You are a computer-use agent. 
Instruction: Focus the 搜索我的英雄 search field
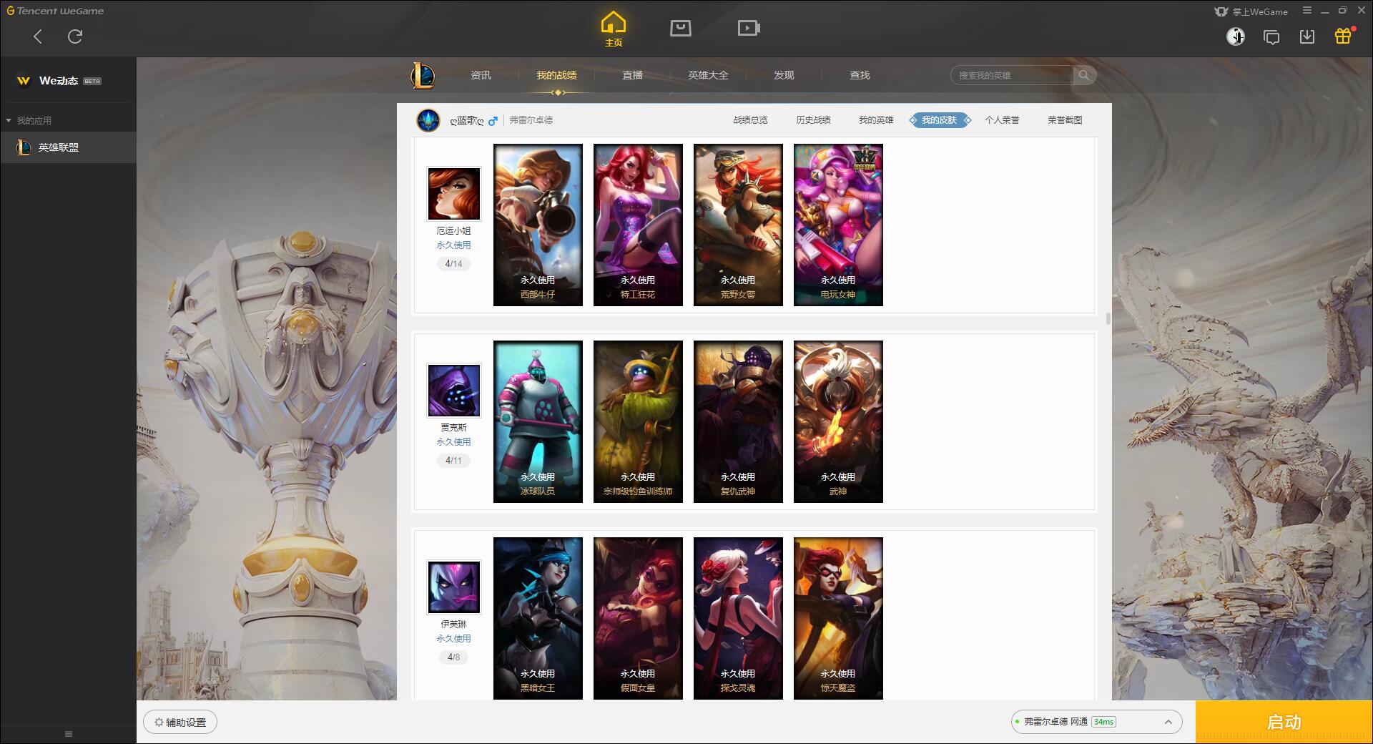pyautogui.click(x=1012, y=75)
